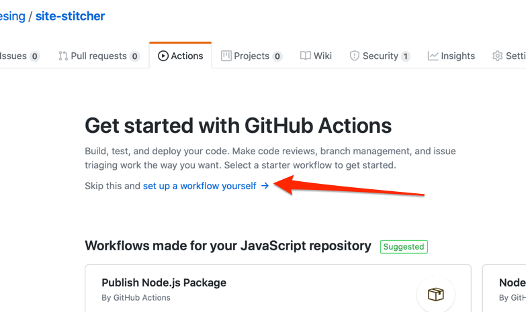This screenshot has width=526, height=312.
Task: Click the package box icon on Publish Node.js card
Action: (x=436, y=295)
